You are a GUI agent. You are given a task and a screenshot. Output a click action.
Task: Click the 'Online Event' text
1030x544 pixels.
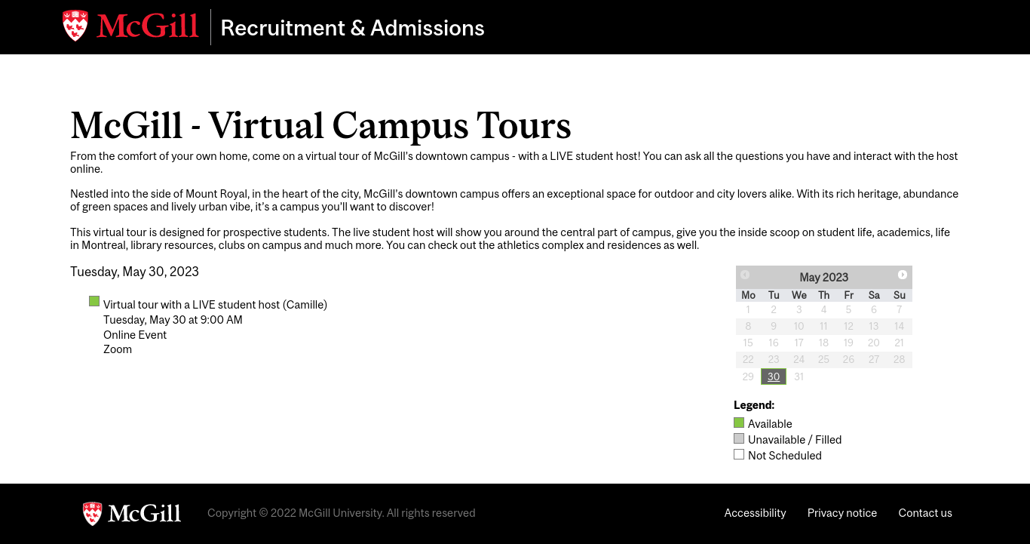tap(135, 334)
